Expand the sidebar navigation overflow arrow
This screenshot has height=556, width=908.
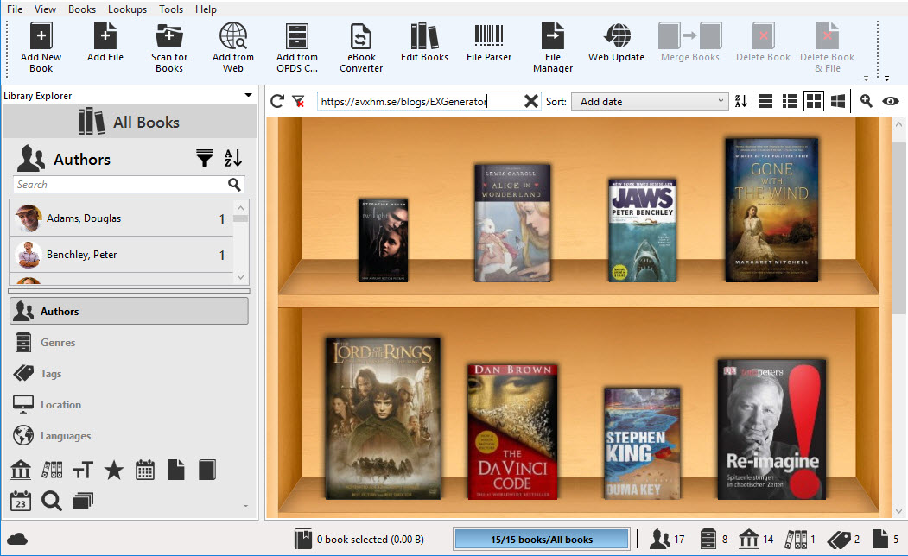coord(246,506)
